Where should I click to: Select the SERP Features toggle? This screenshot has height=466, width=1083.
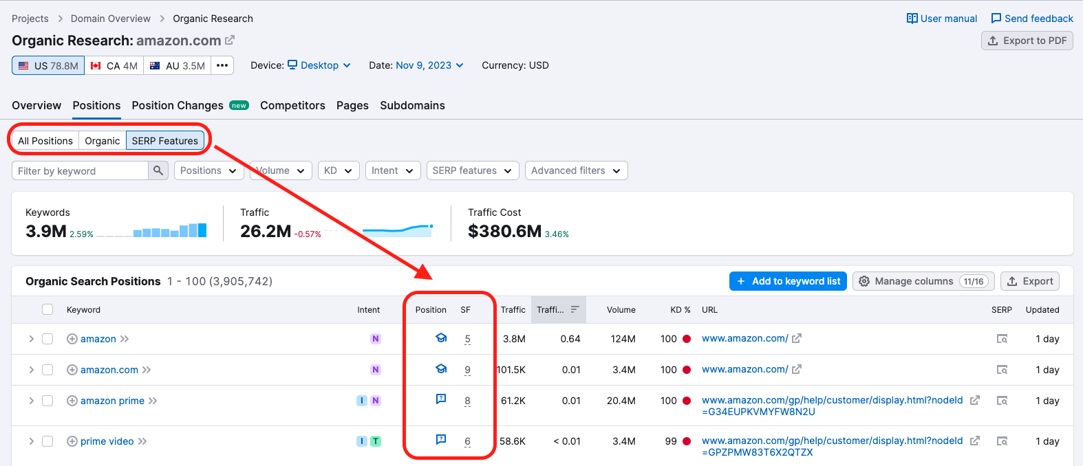(165, 140)
